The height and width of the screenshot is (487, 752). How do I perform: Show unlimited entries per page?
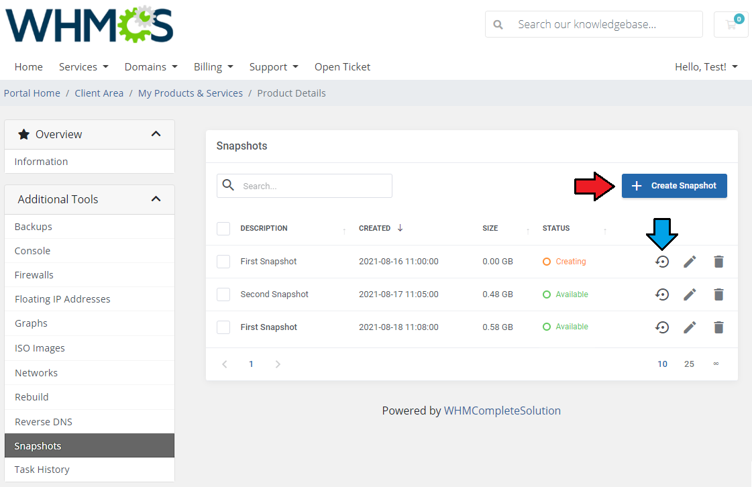pos(716,364)
